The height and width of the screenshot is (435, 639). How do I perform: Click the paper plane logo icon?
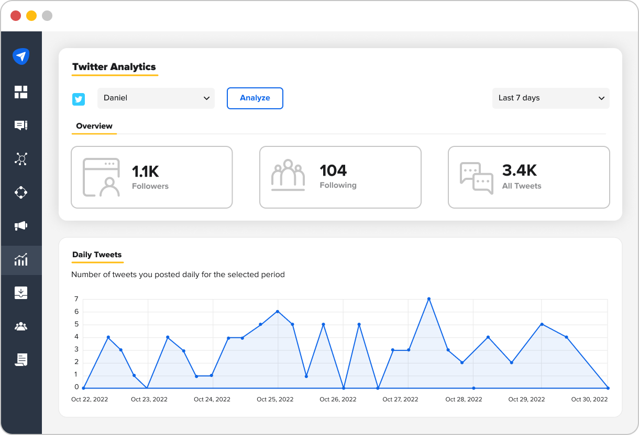(21, 56)
